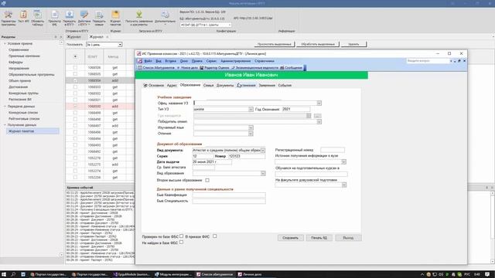Click Просмотреть выделенные button
Screen dimensions: 495x278
pyautogui.click(x=275, y=44)
